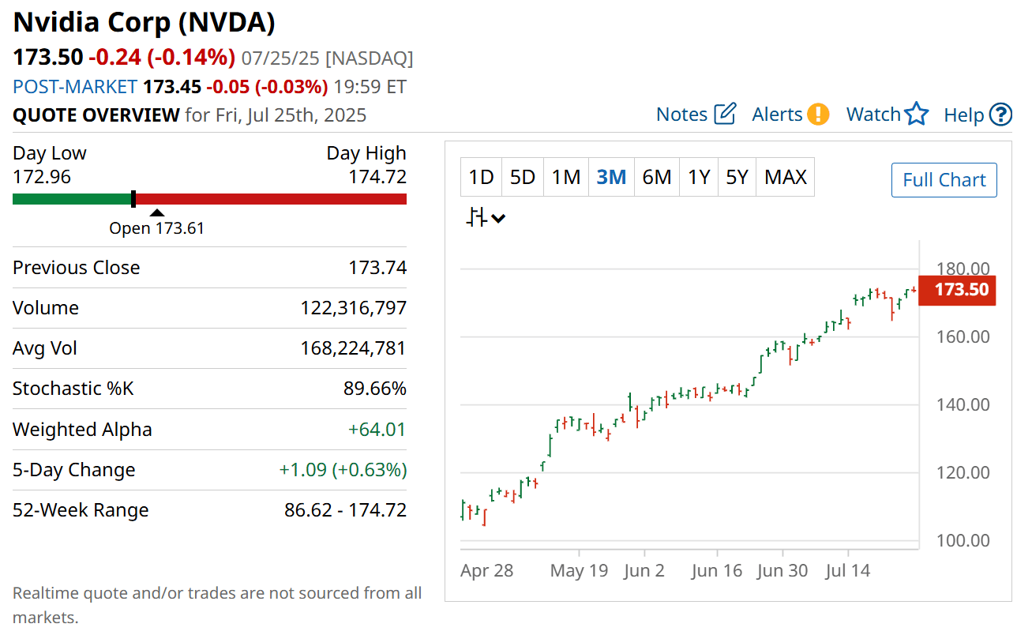Click the POST-MARKET label
The height and width of the screenshot is (635, 1017).
(75, 86)
